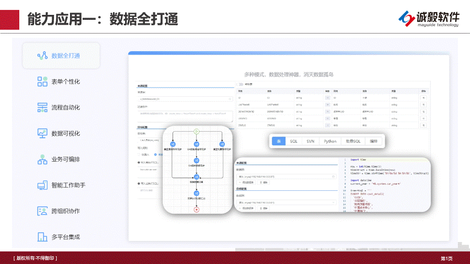The image size is (470, 264).
Task: Open the source 数据源 dropdown in the lower panel
Action: point(286,177)
